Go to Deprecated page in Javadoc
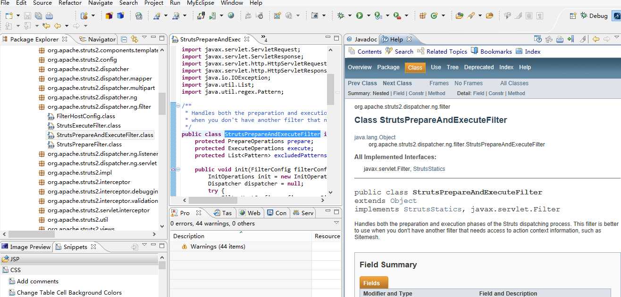 pyautogui.click(x=479, y=67)
